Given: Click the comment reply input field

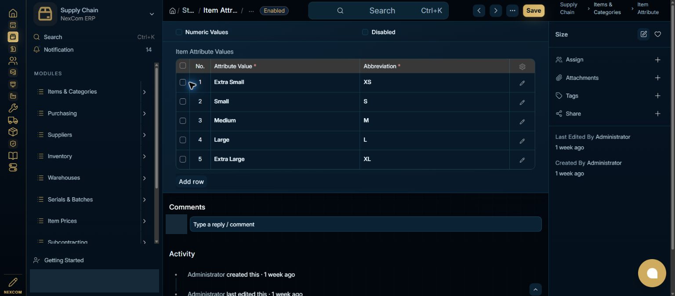Looking at the screenshot, I should pyautogui.click(x=366, y=224).
